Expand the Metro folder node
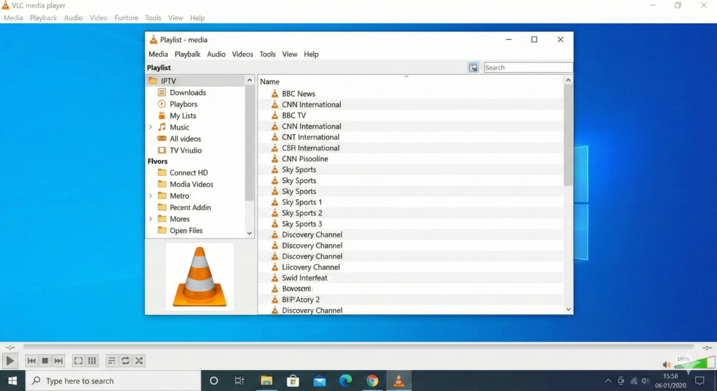The height and width of the screenshot is (391, 717). 151,196
